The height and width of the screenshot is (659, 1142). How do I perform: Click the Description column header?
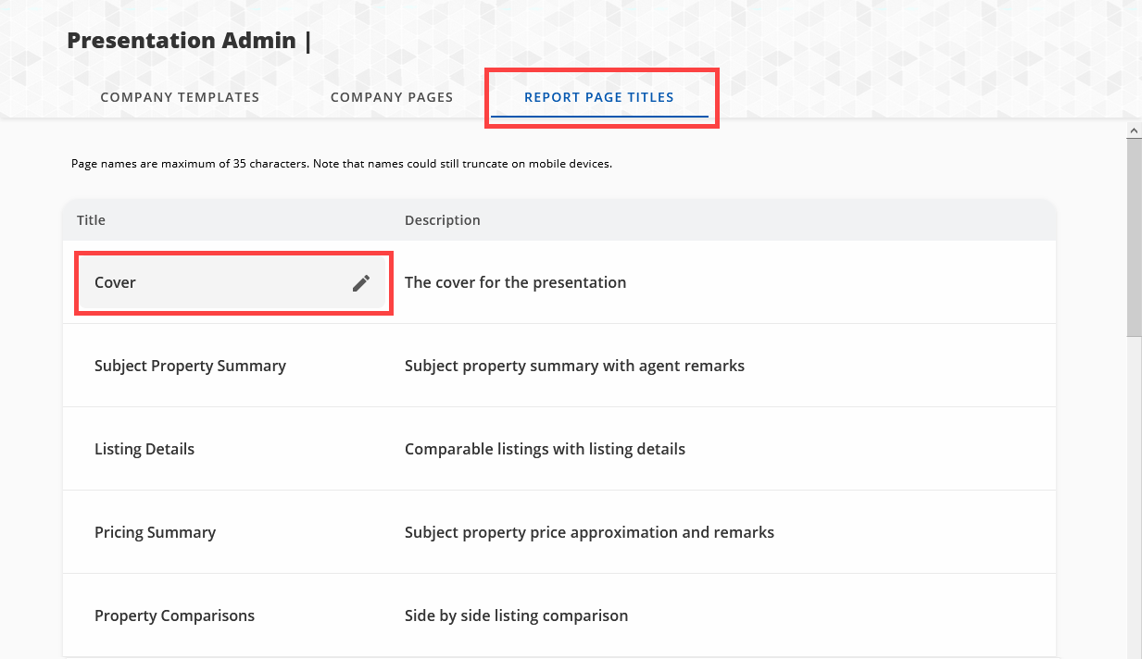[x=442, y=220]
